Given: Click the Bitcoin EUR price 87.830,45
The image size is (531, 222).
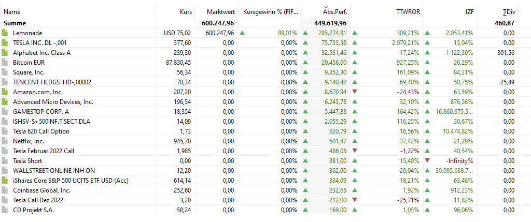Looking at the screenshot, I should pos(179,63).
